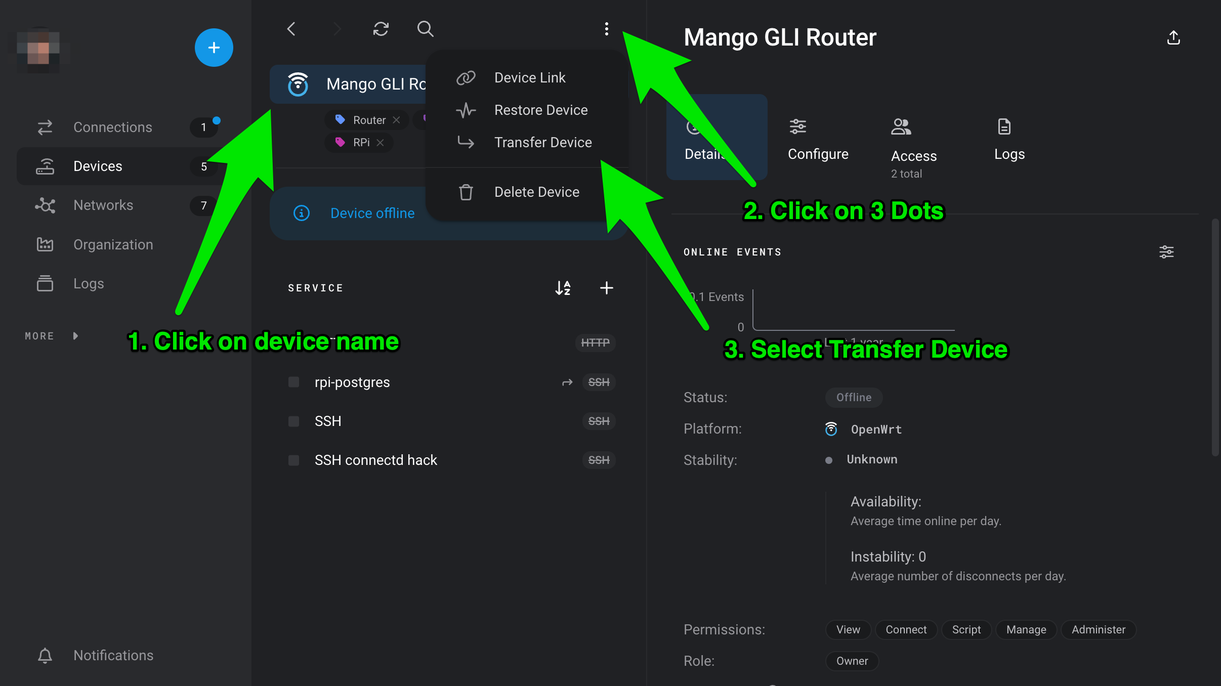Click the View permission chip
This screenshot has width=1221, height=686.
848,629
